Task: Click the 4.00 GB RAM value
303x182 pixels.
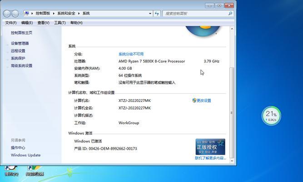Action: click(125, 68)
